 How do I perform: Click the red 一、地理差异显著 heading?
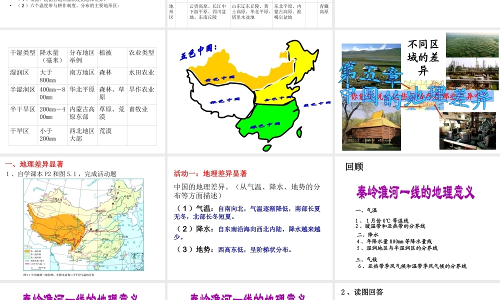(x=34, y=164)
